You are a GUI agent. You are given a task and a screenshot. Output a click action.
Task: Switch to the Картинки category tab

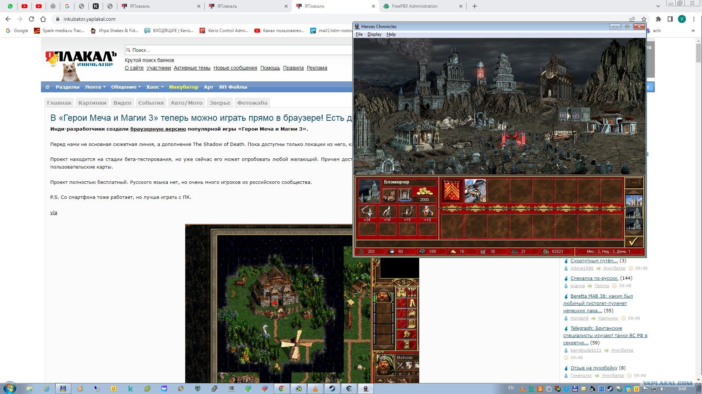point(92,103)
